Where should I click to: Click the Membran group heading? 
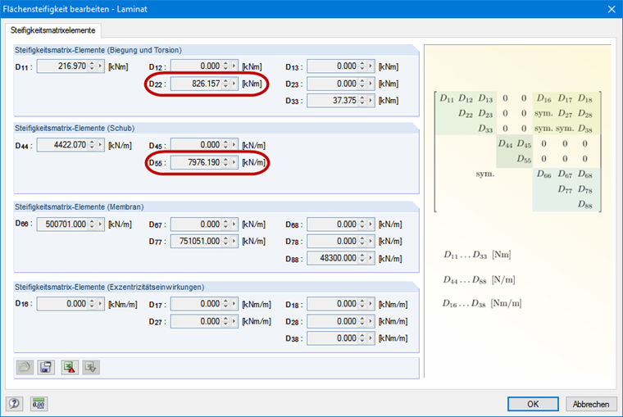click(x=79, y=207)
